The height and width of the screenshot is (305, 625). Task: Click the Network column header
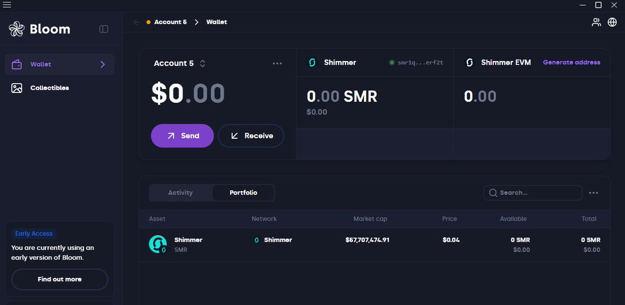coord(264,219)
